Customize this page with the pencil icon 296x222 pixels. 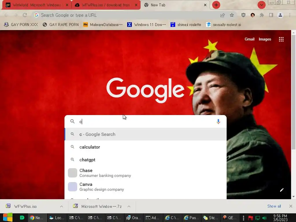point(282,190)
